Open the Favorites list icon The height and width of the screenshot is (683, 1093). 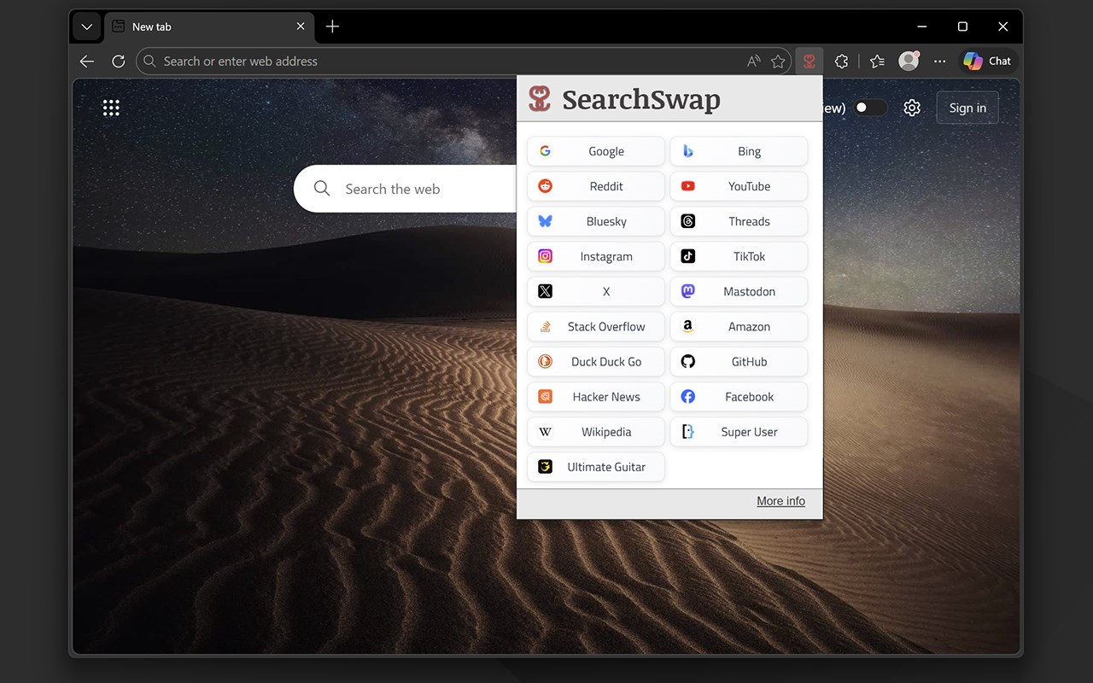pyautogui.click(x=877, y=61)
